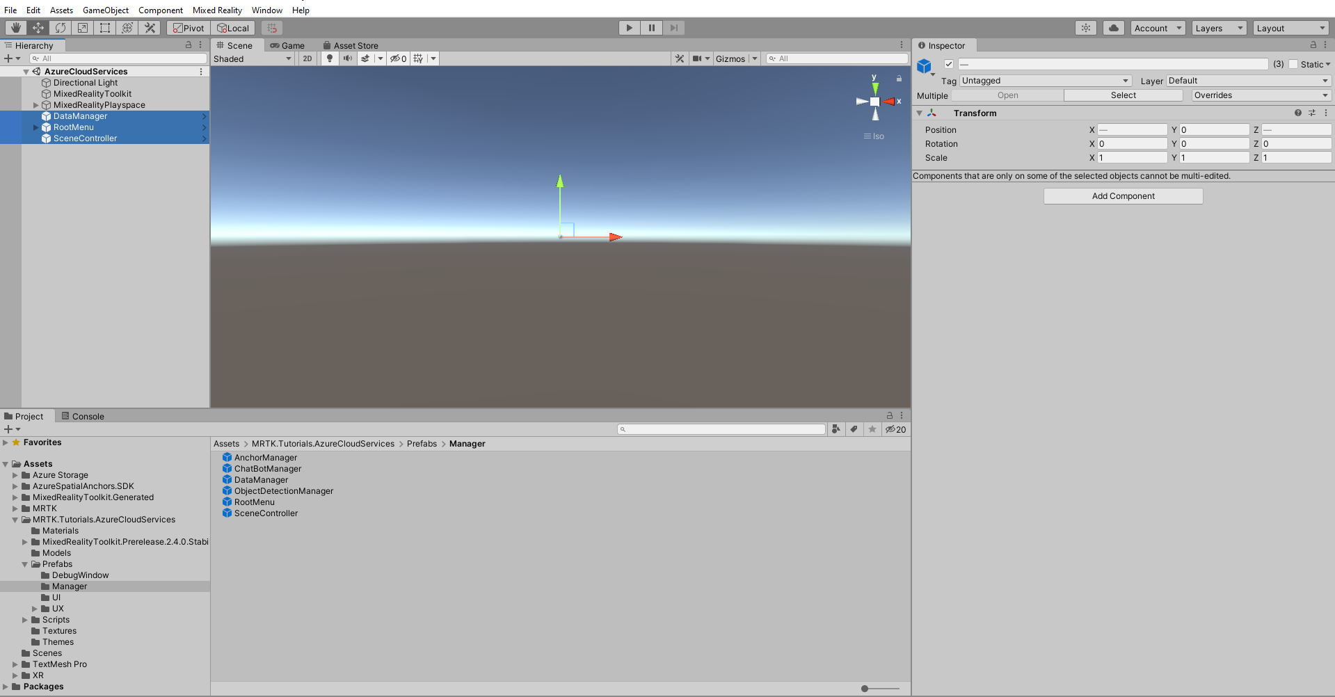Open Transform component kebab menu
This screenshot has height=697, width=1335.
pos(1326,113)
